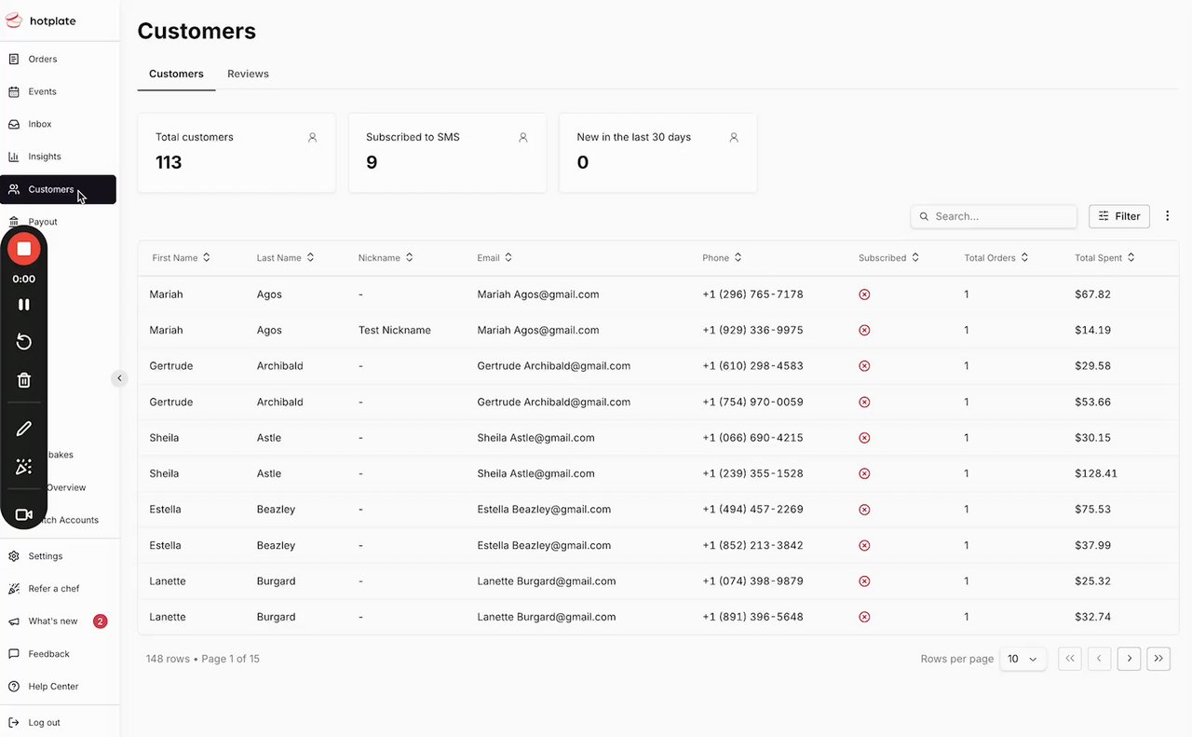Screen dimensions: 1192x737
Task: Toggle the camera icon in recorder
Action: coord(24,514)
